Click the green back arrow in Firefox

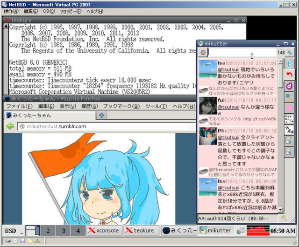[10, 126]
